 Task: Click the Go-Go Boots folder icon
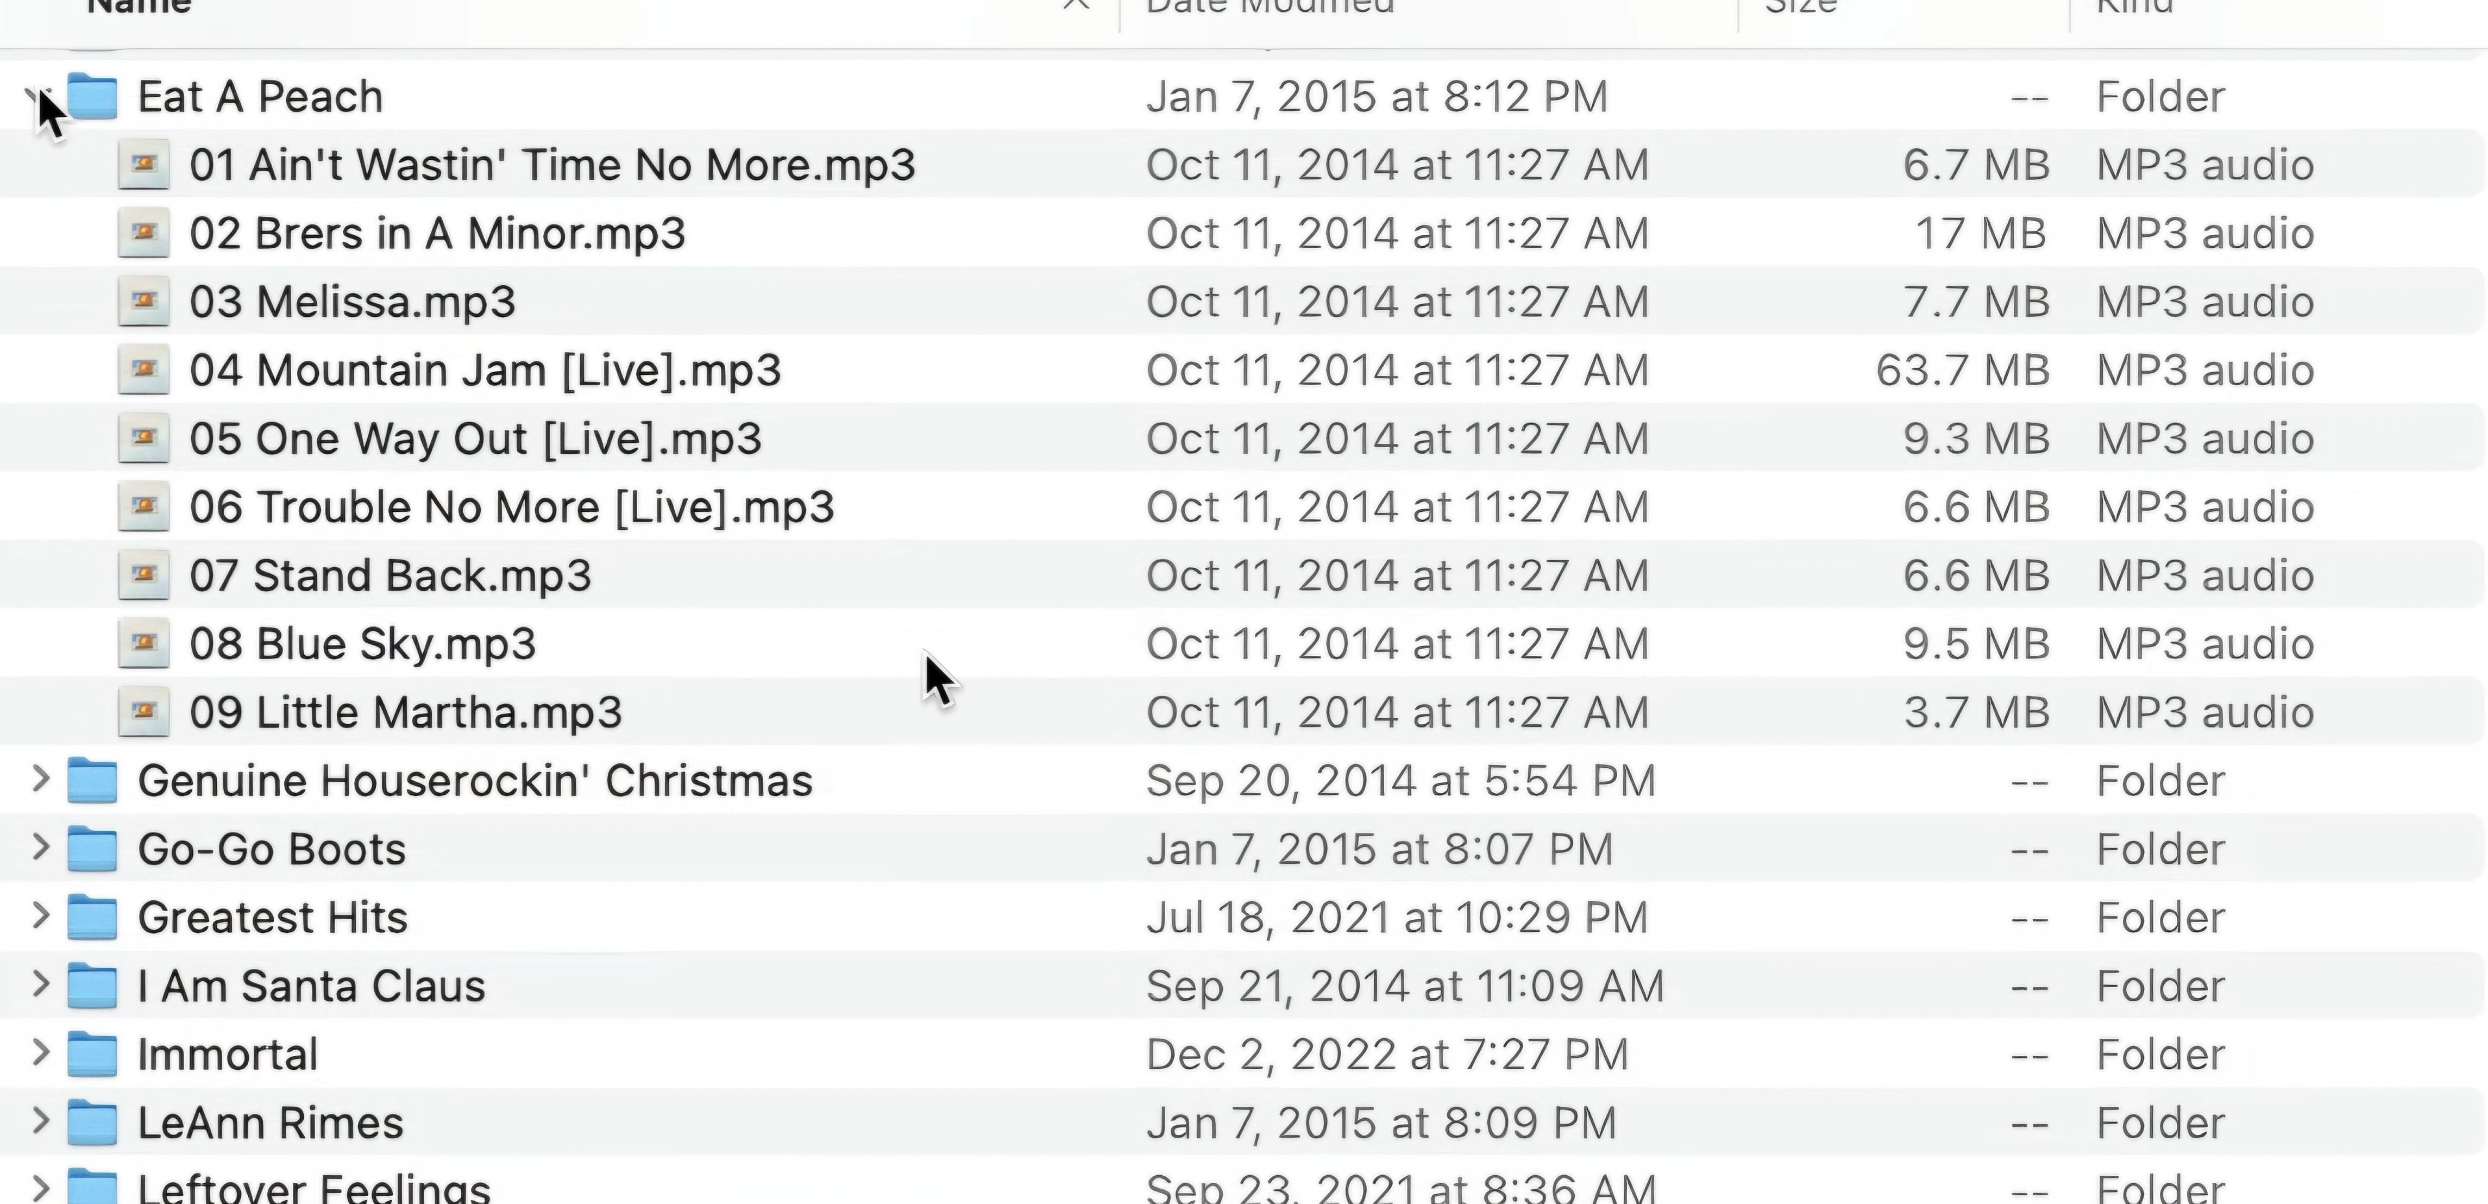(93, 849)
